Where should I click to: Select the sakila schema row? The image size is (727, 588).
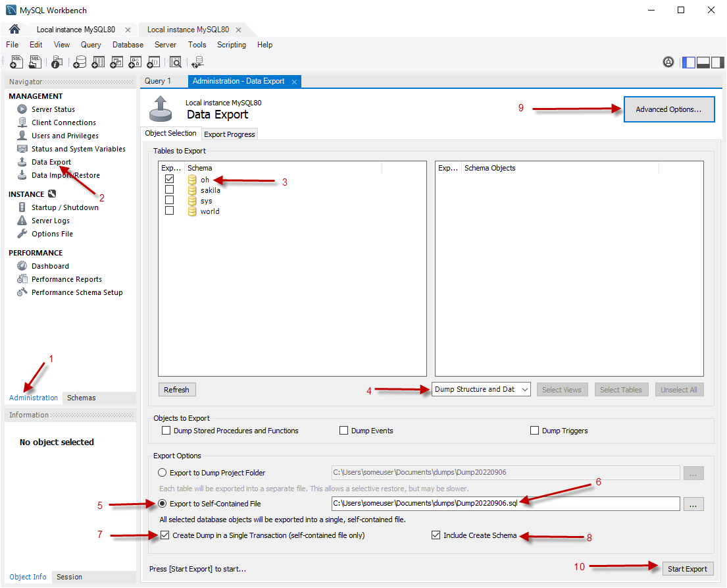[211, 190]
